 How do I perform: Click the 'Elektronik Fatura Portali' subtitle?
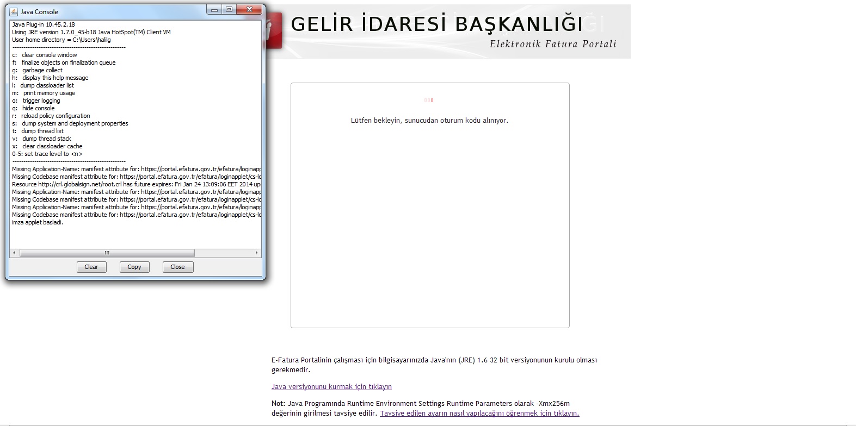[553, 44]
